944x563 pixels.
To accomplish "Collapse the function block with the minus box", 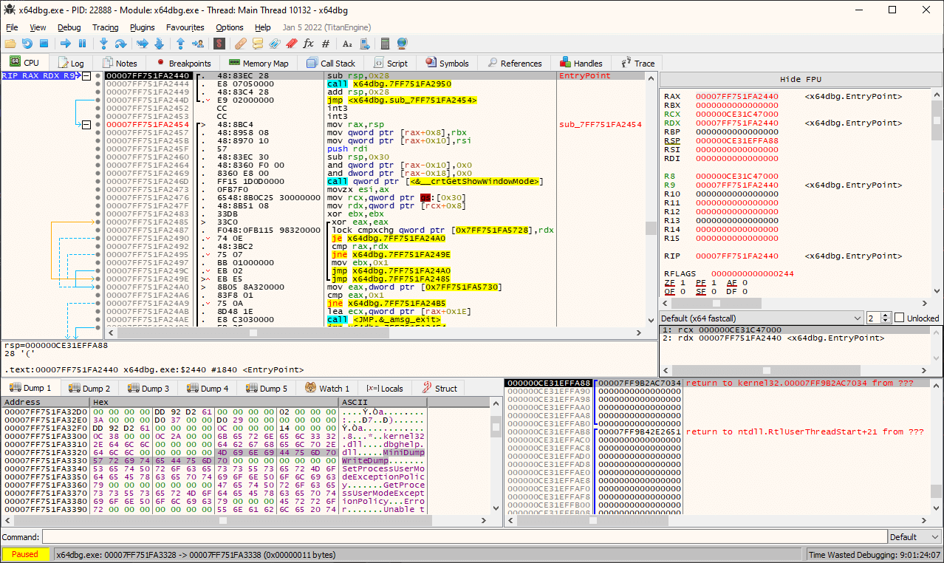I will click(86, 75).
